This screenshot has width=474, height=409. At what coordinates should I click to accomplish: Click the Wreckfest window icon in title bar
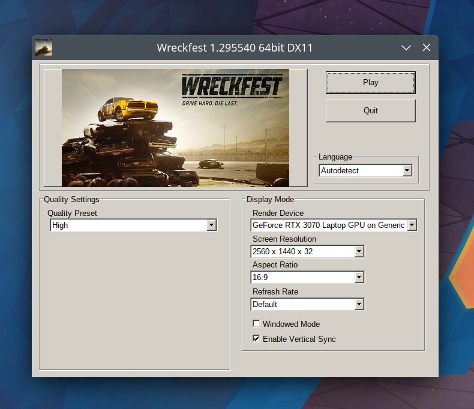point(44,47)
